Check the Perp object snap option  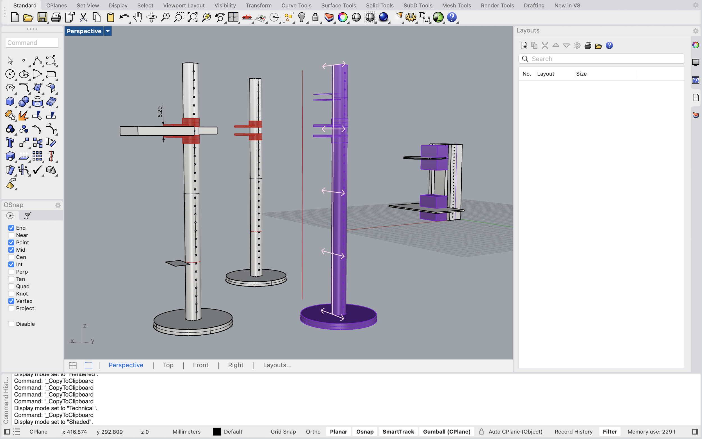[x=11, y=272]
